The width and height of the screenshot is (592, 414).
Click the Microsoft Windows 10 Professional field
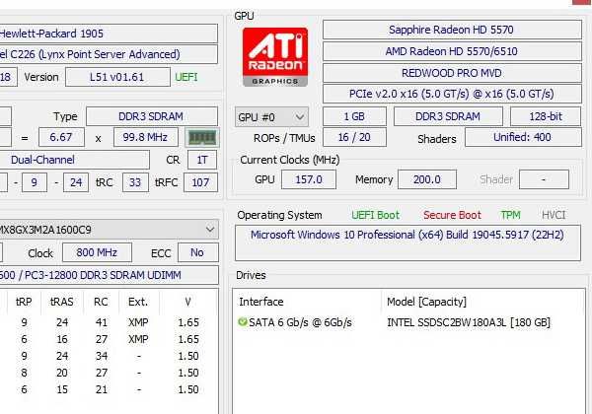407,243
